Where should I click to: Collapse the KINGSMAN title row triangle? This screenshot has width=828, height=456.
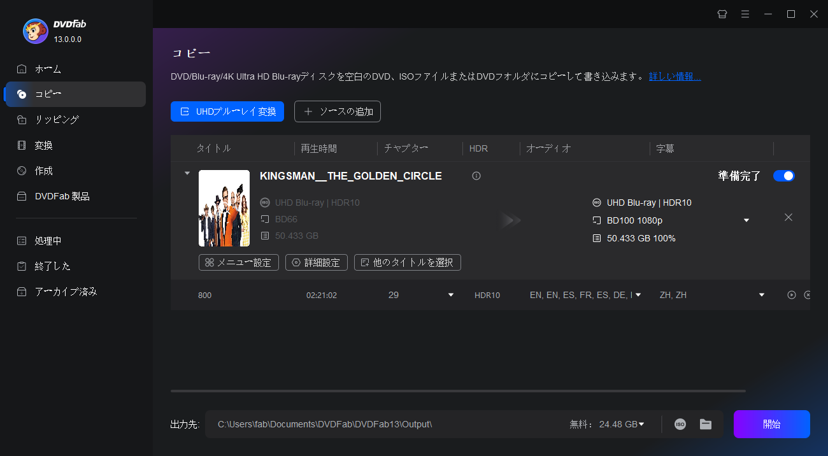tap(187, 173)
